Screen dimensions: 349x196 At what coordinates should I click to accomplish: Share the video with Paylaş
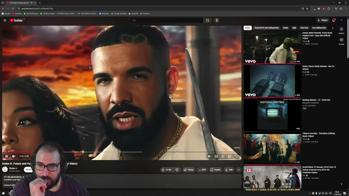pyautogui.click(x=188, y=170)
